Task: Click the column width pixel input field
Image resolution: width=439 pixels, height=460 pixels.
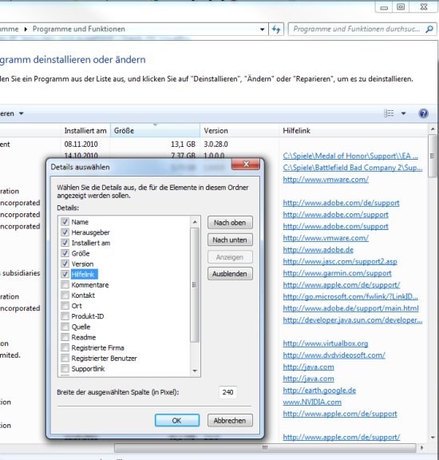Action: click(x=227, y=392)
